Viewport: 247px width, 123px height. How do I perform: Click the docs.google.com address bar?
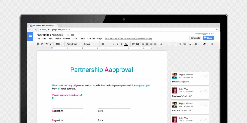click(x=128, y=30)
